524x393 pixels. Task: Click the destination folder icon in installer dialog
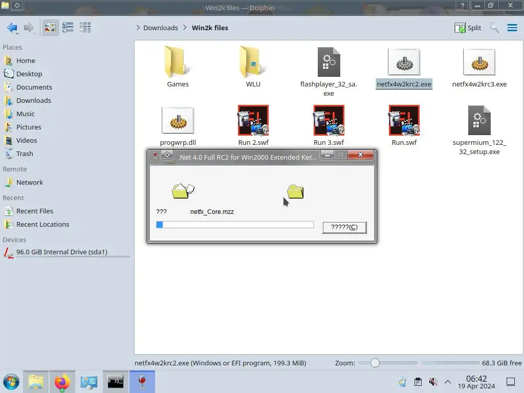(x=295, y=191)
